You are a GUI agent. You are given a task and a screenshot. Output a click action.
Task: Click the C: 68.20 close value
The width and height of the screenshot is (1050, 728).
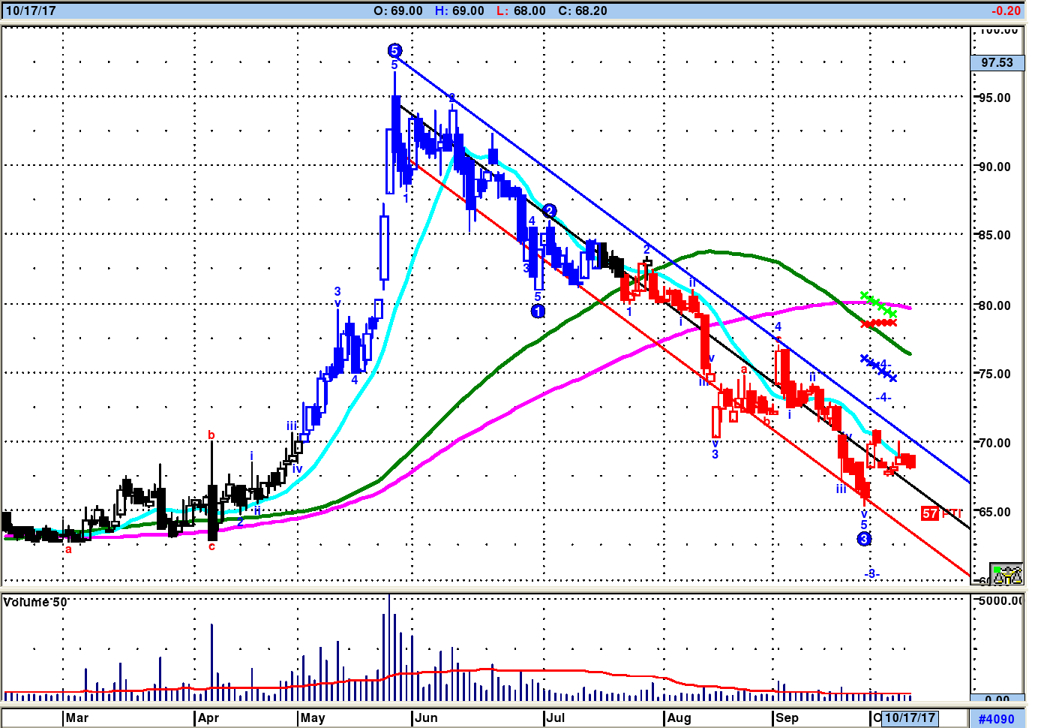point(583,11)
